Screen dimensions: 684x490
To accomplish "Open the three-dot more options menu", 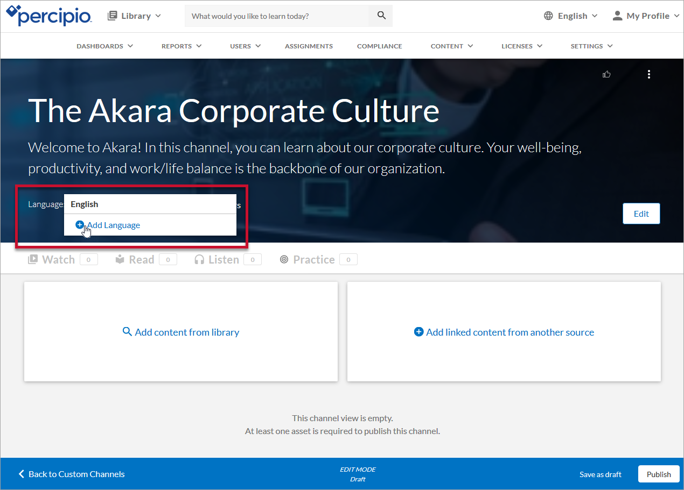I will pos(649,74).
